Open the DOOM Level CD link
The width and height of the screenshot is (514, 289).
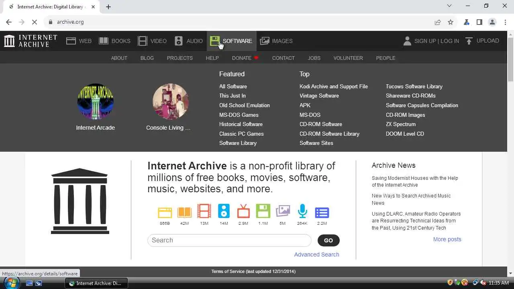point(405,134)
